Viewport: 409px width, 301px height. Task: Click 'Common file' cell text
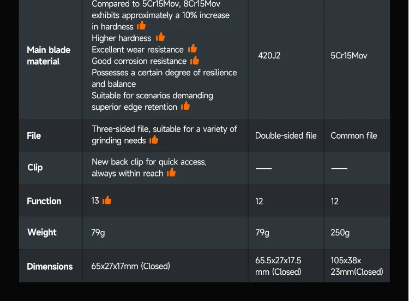[353, 135]
